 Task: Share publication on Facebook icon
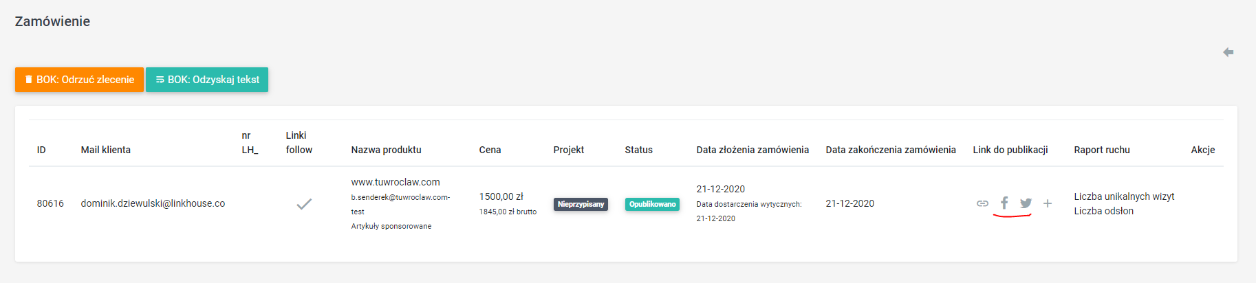coord(1004,203)
